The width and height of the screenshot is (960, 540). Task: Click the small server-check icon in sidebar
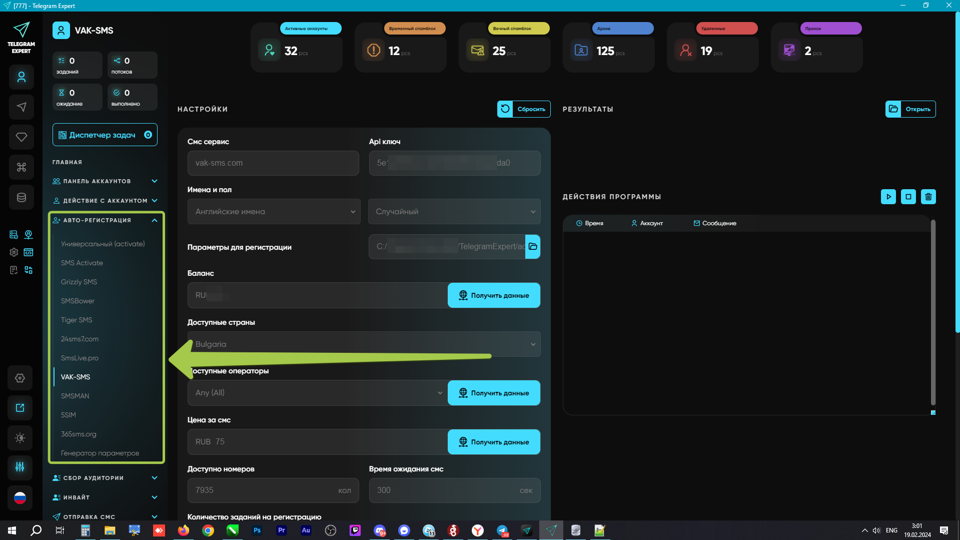[14, 234]
